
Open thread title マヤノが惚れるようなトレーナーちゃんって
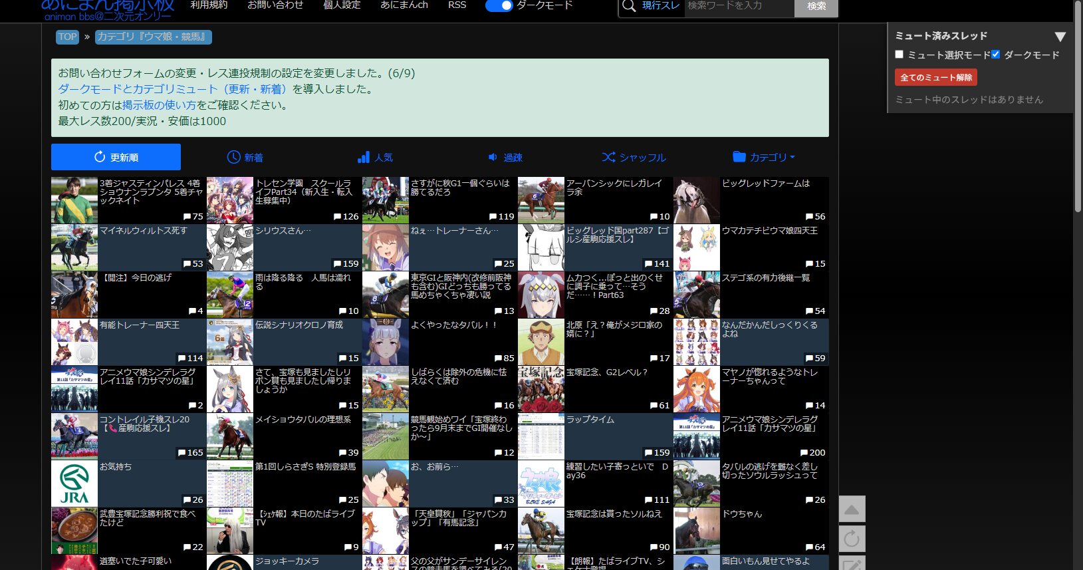point(770,376)
